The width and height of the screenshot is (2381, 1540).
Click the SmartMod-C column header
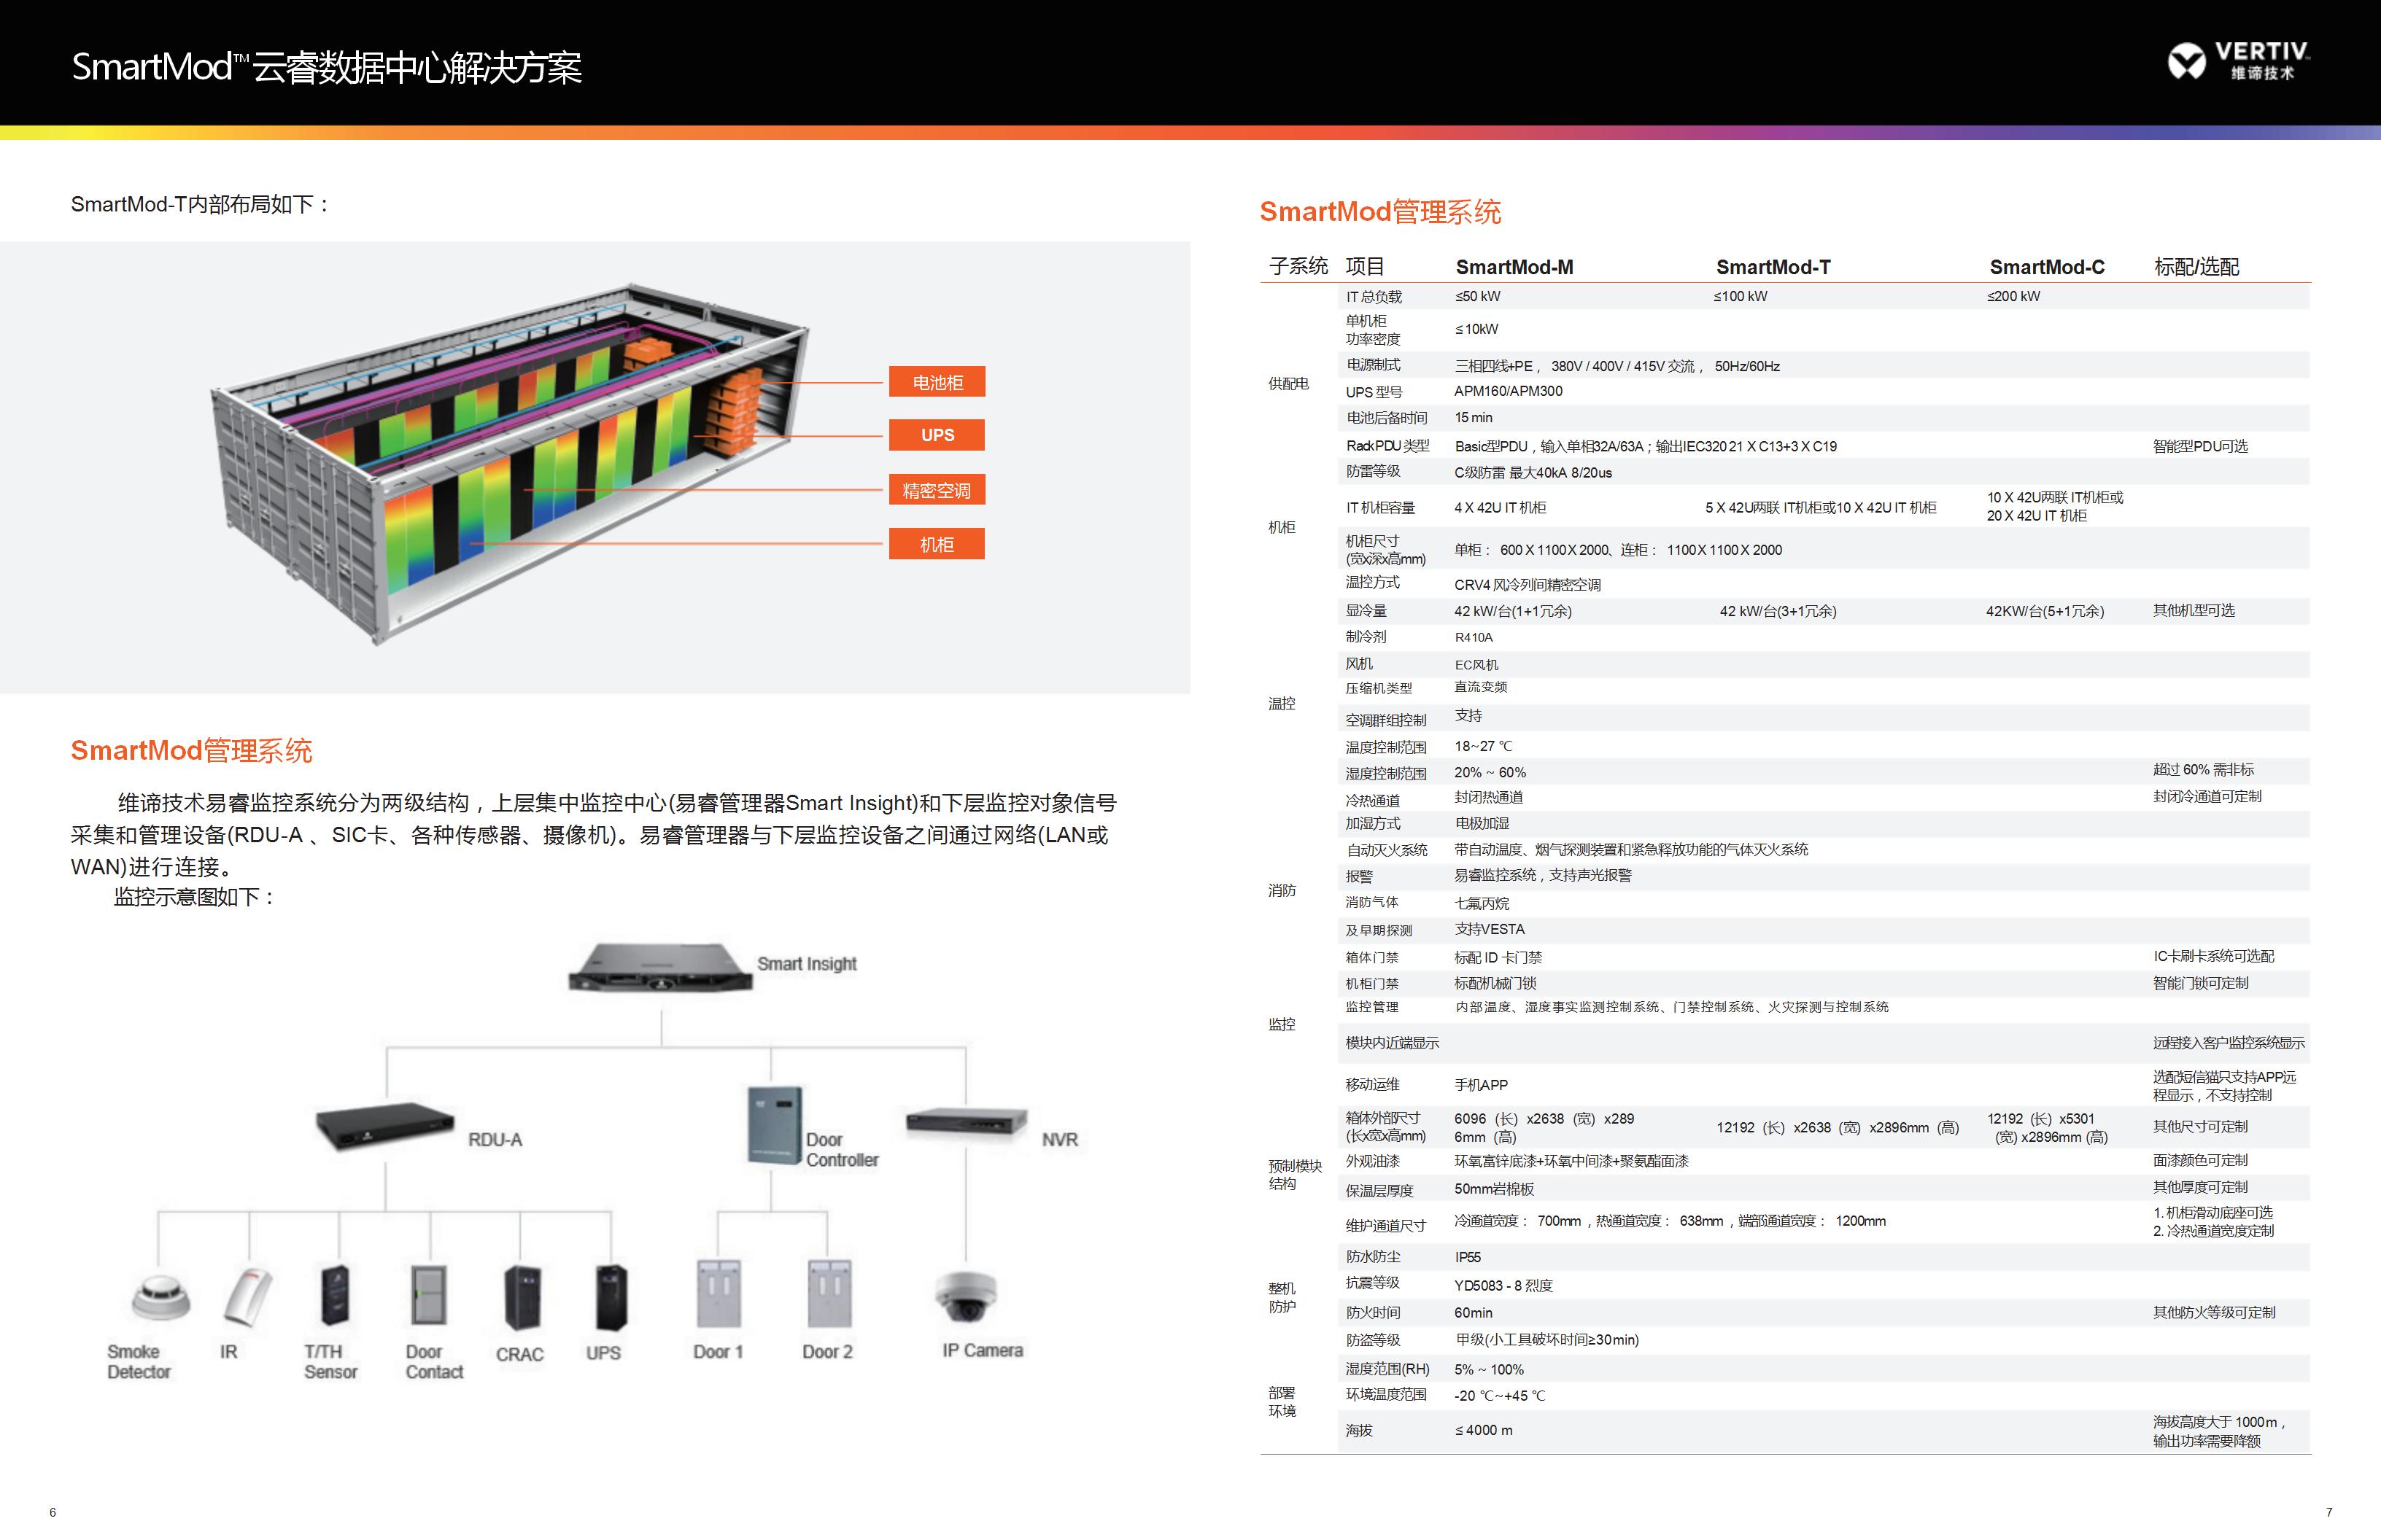[2046, 267]
